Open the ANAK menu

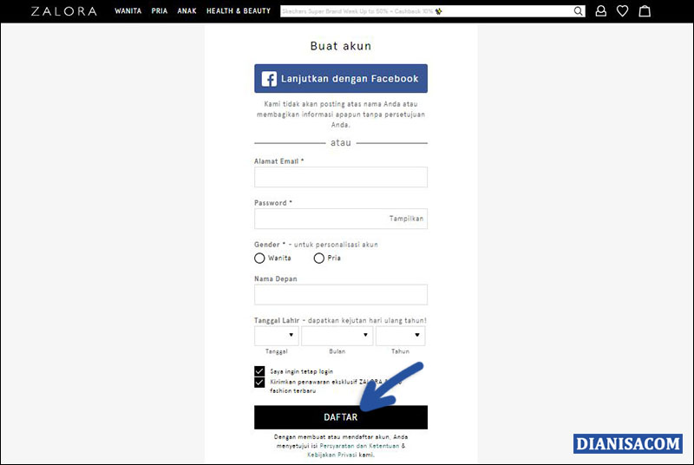[187, 11]
